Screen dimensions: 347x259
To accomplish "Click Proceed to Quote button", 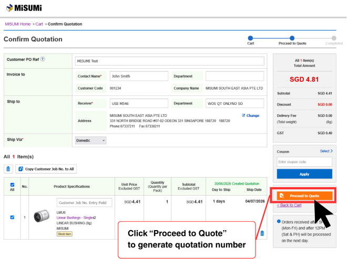I will click(x=304, y=196).
